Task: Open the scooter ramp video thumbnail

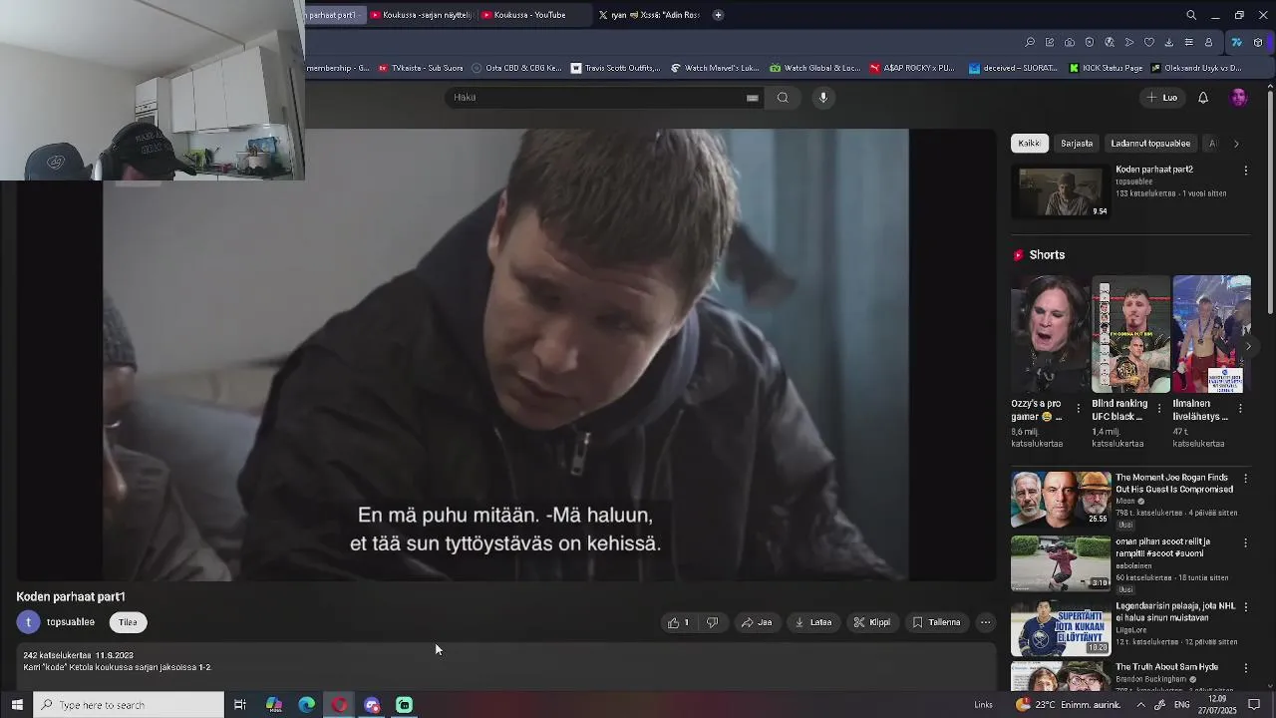Action: [x=1061, y=563]
